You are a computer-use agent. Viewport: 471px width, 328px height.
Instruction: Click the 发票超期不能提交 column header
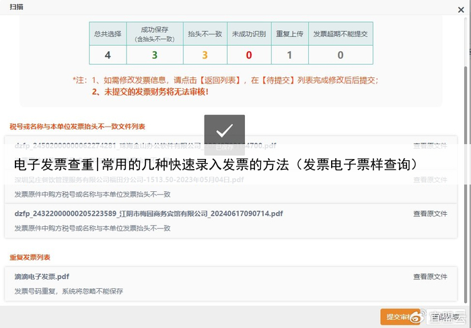[x=340, y=33]
